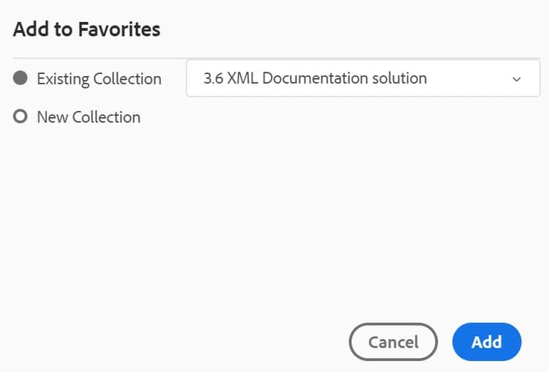Dismiss the Add to Favorites dialog via Cancel

[x=393, y=342]
